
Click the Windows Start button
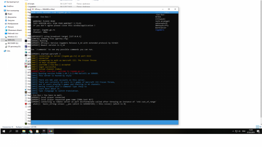[x=4, y=131]
